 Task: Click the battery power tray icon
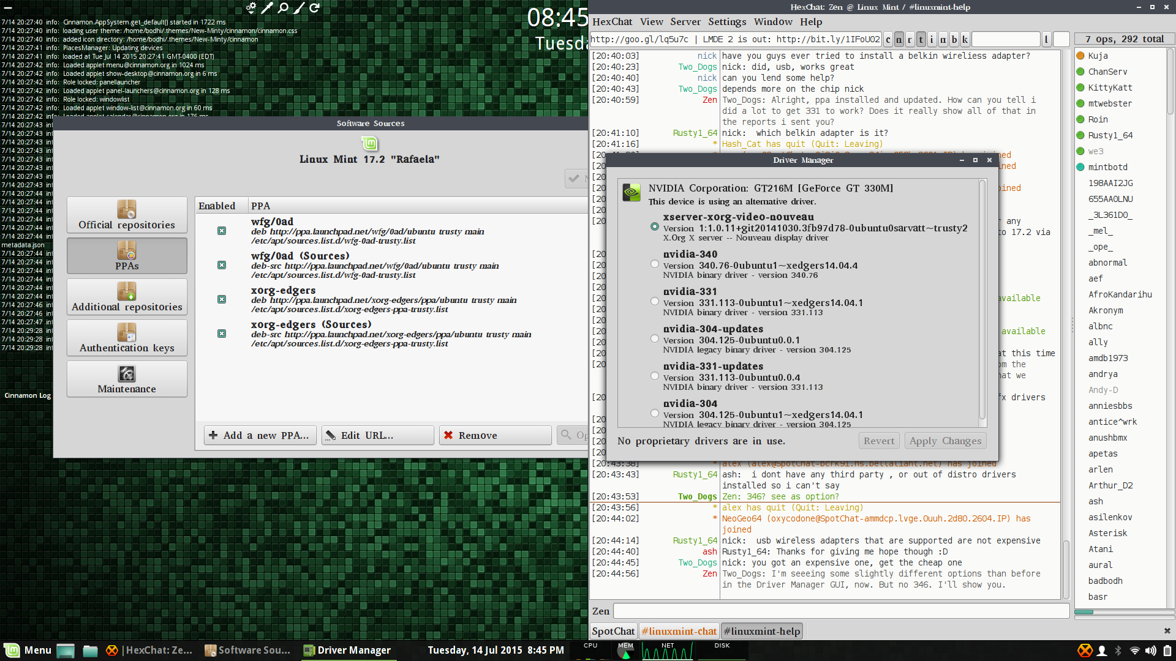(1167, 651)
